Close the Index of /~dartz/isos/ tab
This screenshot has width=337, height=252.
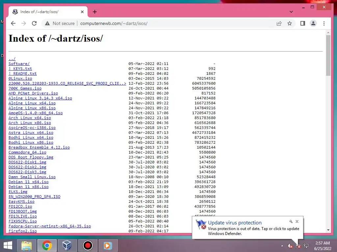pos(82,12)
